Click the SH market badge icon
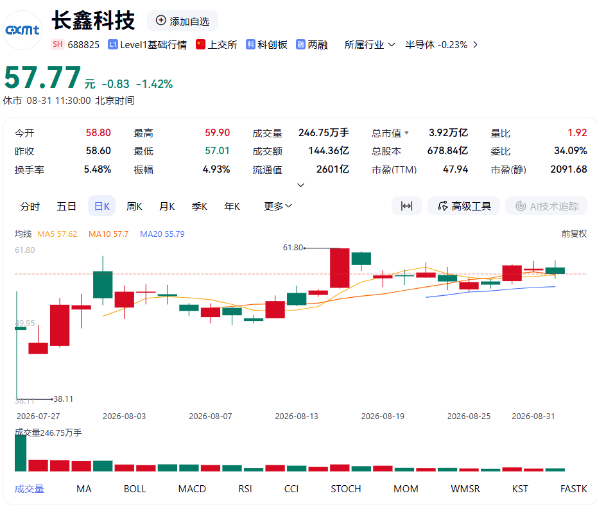Viewport: 597px width, 507px height. (58, 44)
